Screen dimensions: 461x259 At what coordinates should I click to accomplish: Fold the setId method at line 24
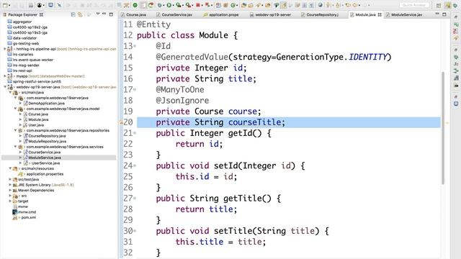click(135, 165)
